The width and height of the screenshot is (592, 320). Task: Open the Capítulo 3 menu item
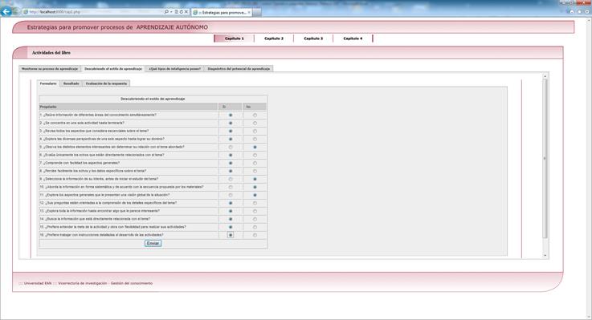click(x=313, y=38)
